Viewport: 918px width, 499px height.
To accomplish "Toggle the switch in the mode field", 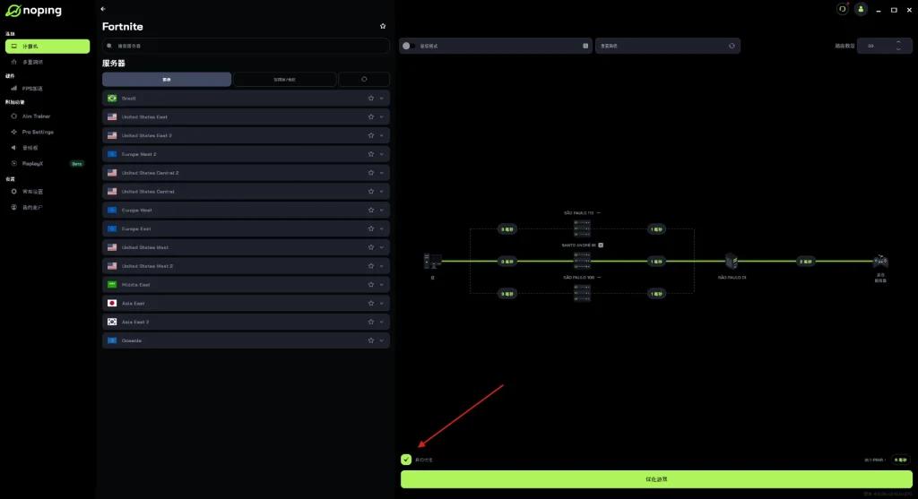I will click(409, 46).
